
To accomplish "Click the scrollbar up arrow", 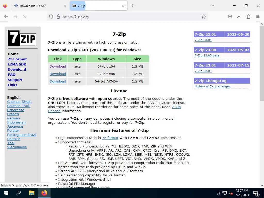I will tap(262, 24).
